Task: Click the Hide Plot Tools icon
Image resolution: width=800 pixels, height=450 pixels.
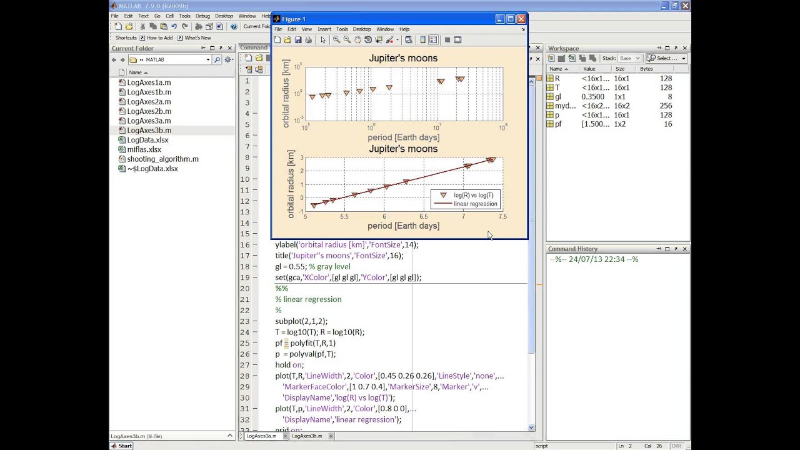Action: (447, 40)
